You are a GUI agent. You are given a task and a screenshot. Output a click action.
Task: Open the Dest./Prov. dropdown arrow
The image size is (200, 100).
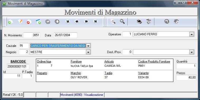tap(192, 52)
